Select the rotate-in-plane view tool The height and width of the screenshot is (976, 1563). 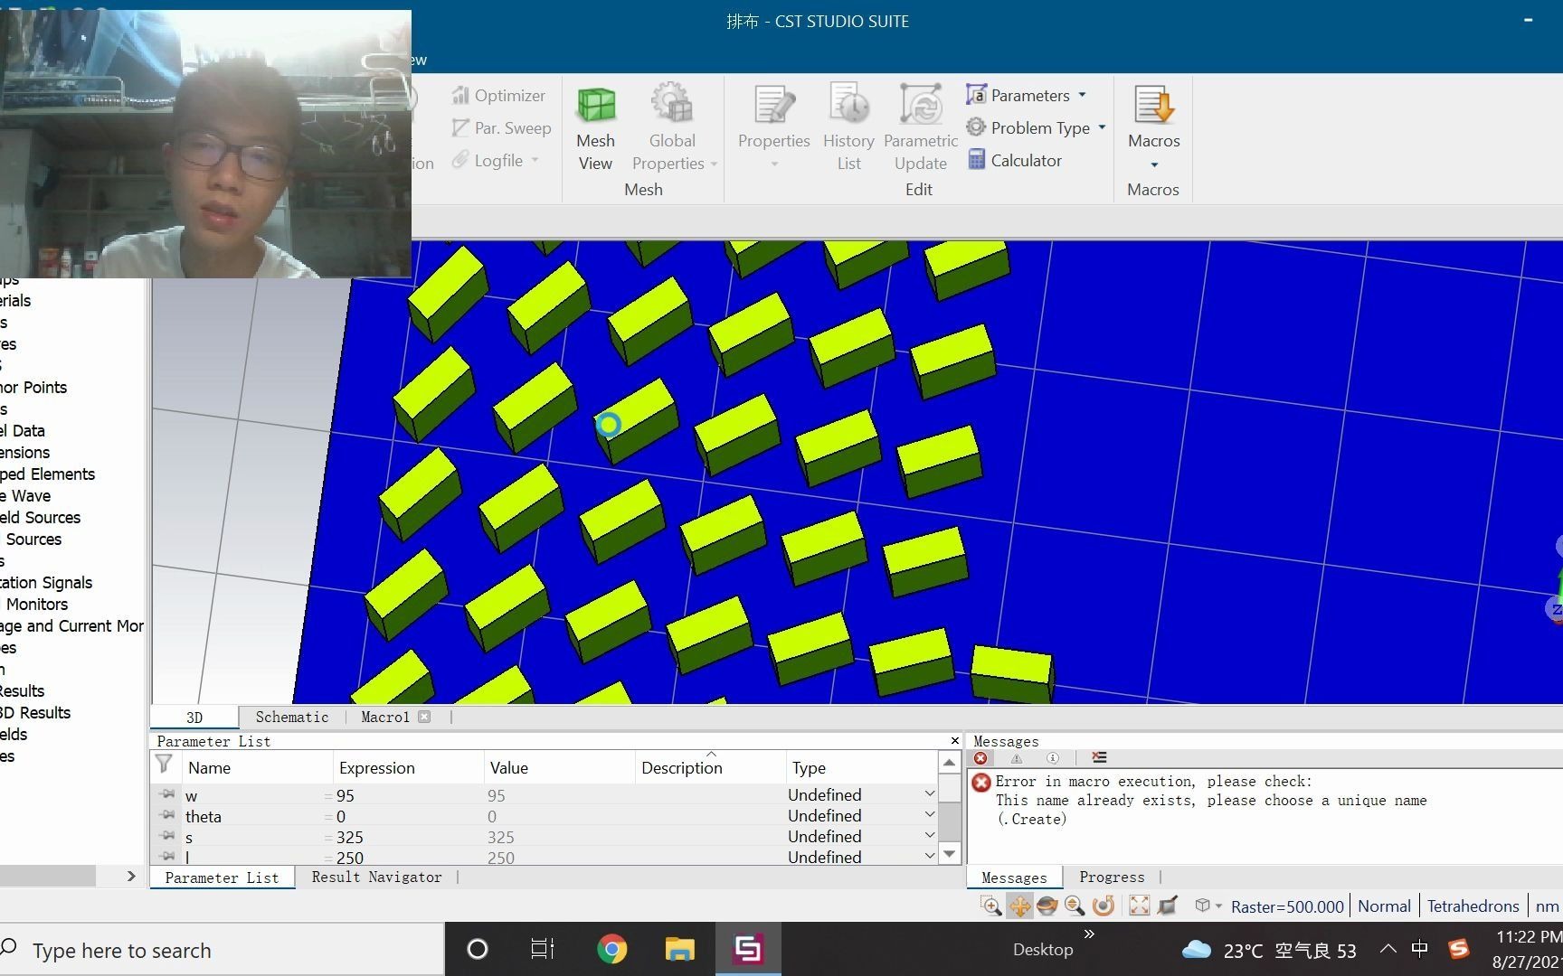(x=1103, y=906)
